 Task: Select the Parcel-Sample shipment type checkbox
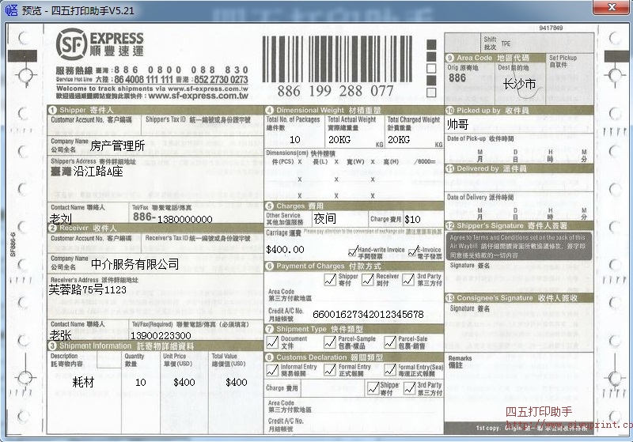(329, 342)
